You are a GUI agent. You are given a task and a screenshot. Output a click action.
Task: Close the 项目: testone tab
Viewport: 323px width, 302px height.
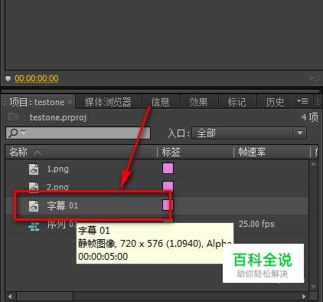tap(70, 102)
